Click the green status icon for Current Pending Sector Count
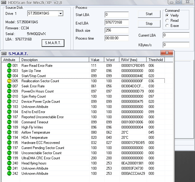The height and width of the screenshot is (182, 195). 9,148
